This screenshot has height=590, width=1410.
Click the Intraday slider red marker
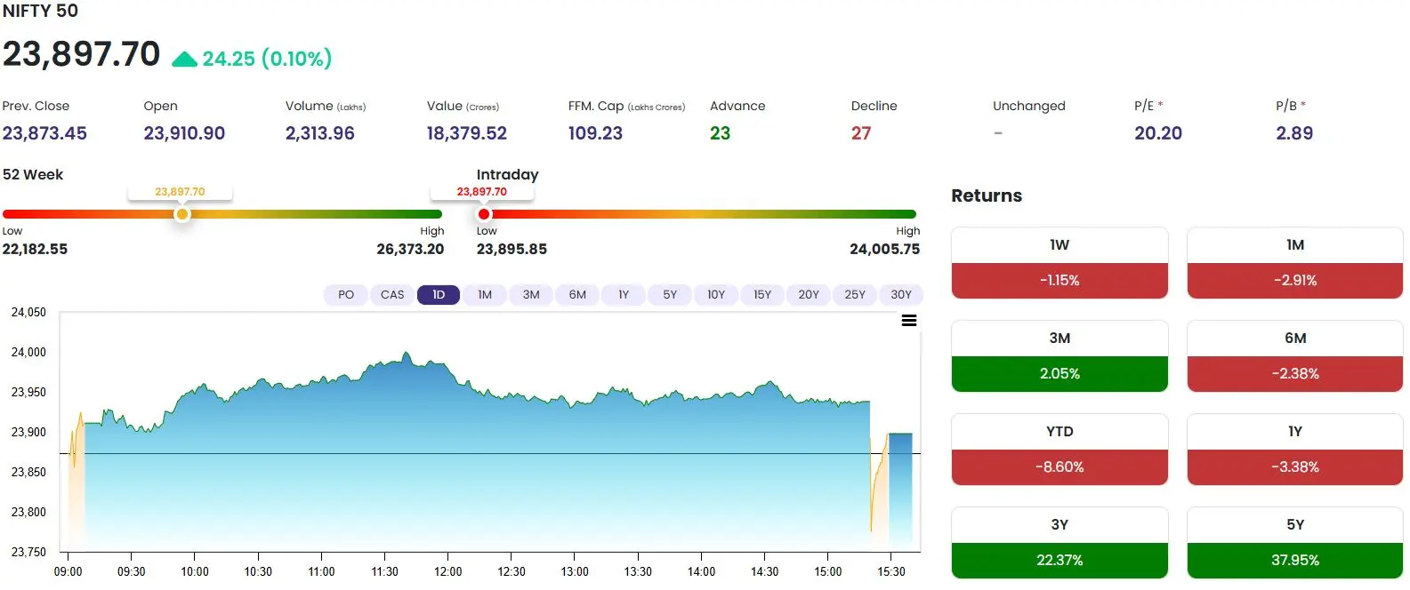(x=484, y=214)
